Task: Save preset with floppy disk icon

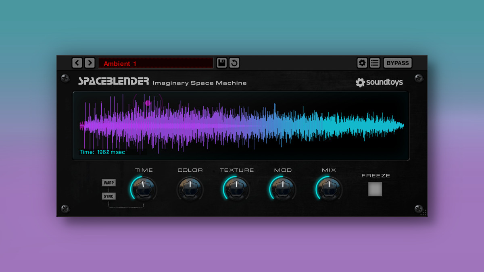Action: tap(222, 63)
